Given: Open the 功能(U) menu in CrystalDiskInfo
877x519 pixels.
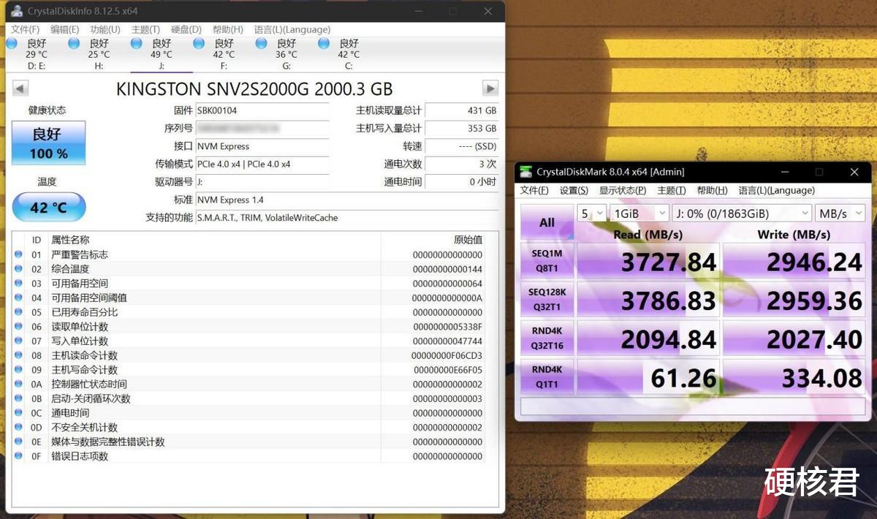Looking at the screenshot, I should (103, 29).
